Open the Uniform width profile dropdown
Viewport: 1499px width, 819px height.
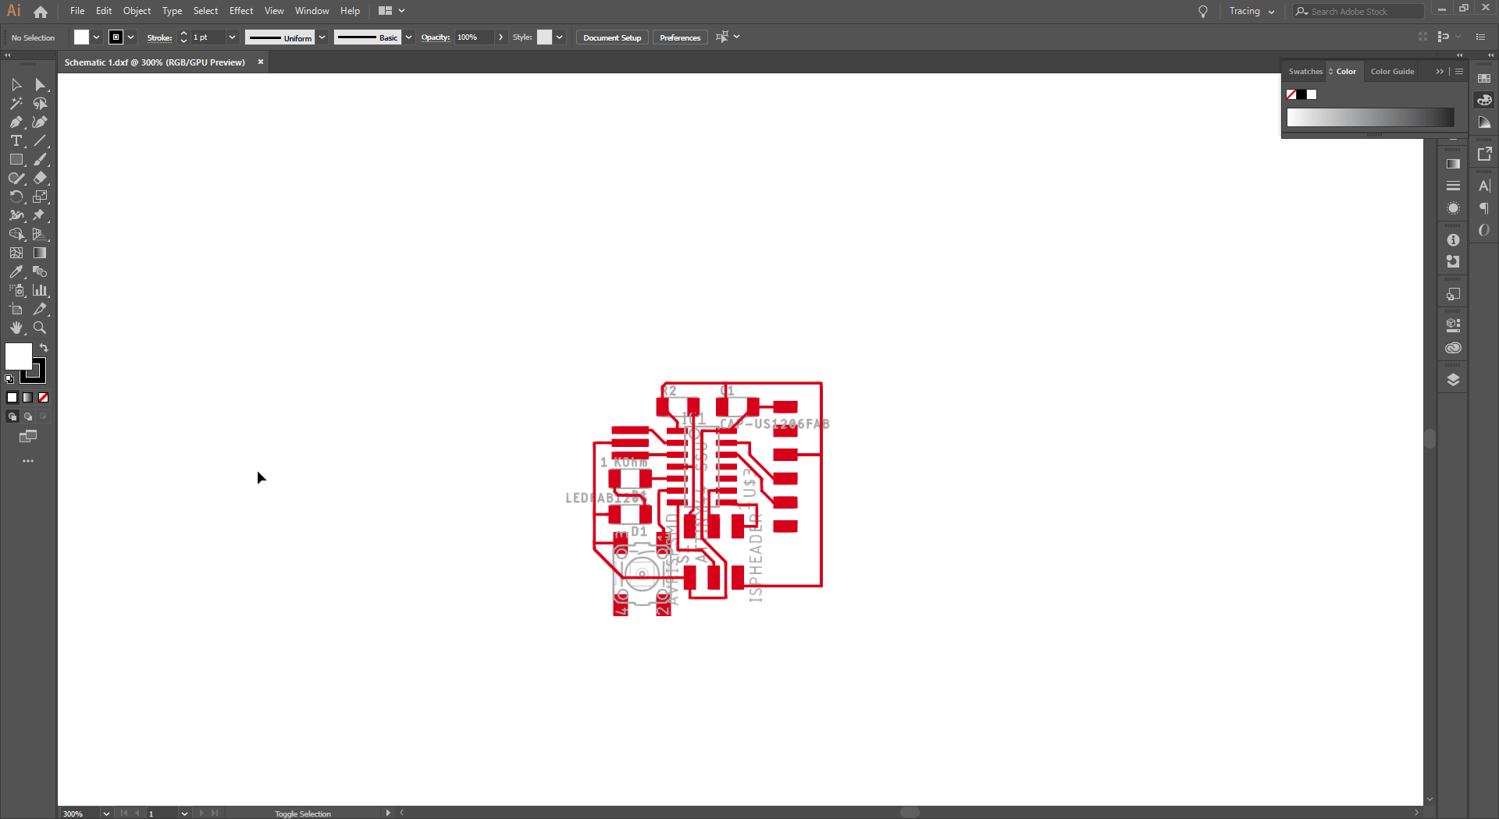323,37
